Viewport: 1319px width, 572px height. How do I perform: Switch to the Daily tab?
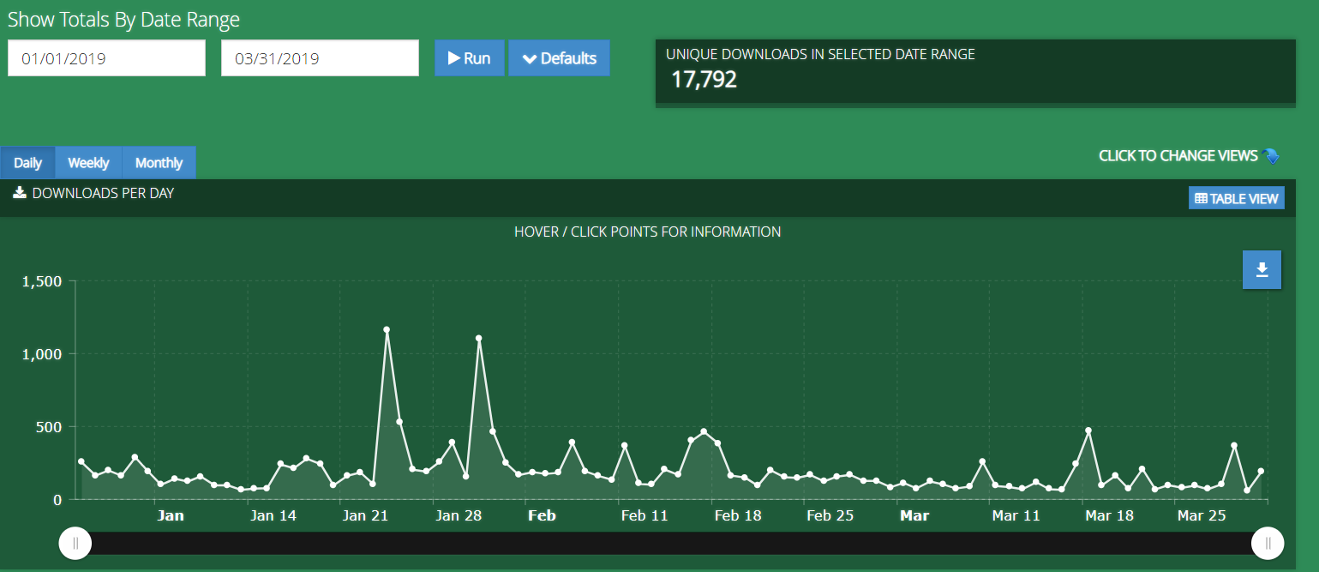(x=28, y=163)
